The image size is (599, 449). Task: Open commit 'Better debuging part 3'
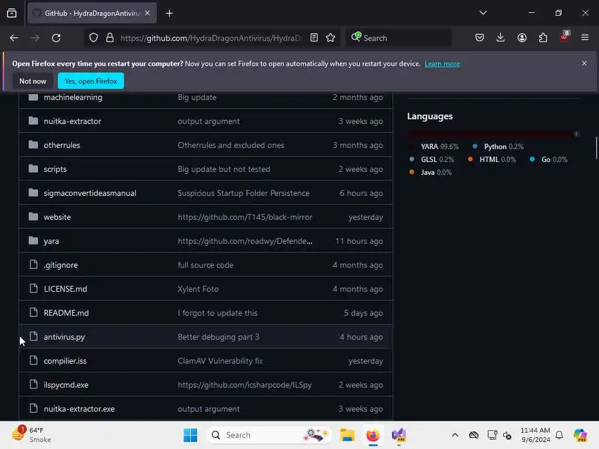point(219,337)
